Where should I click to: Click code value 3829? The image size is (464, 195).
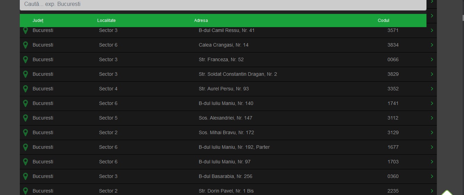393,74
